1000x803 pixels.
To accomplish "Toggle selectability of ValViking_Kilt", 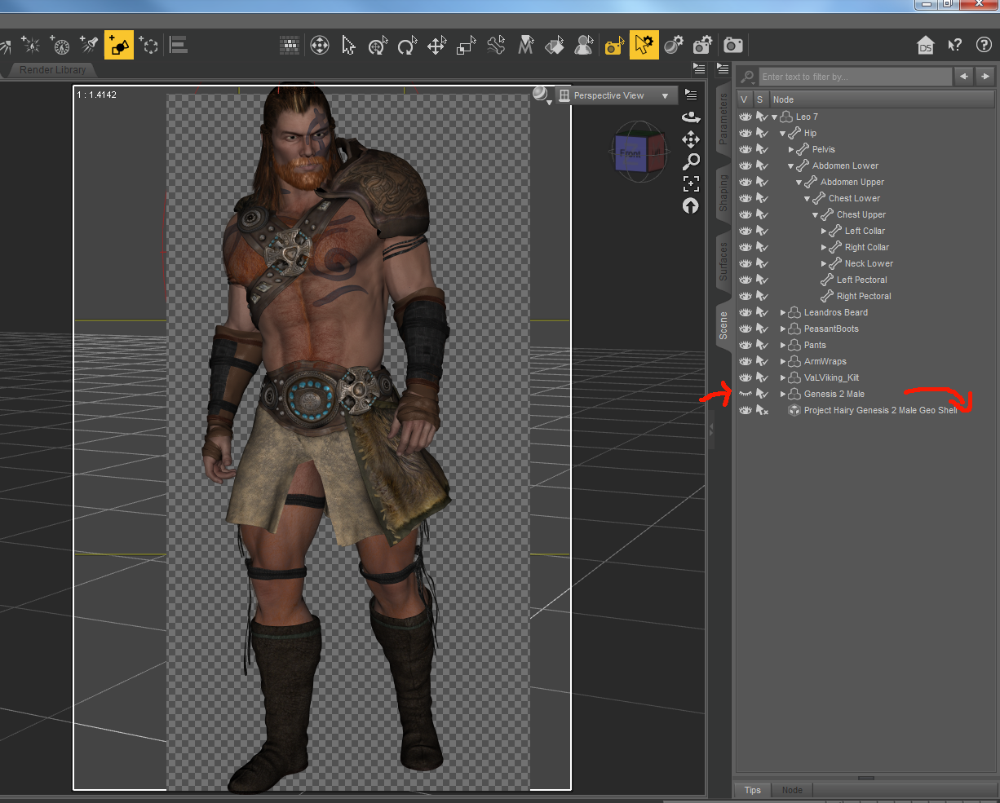I will pyautogui.click(x=762, y=377).
